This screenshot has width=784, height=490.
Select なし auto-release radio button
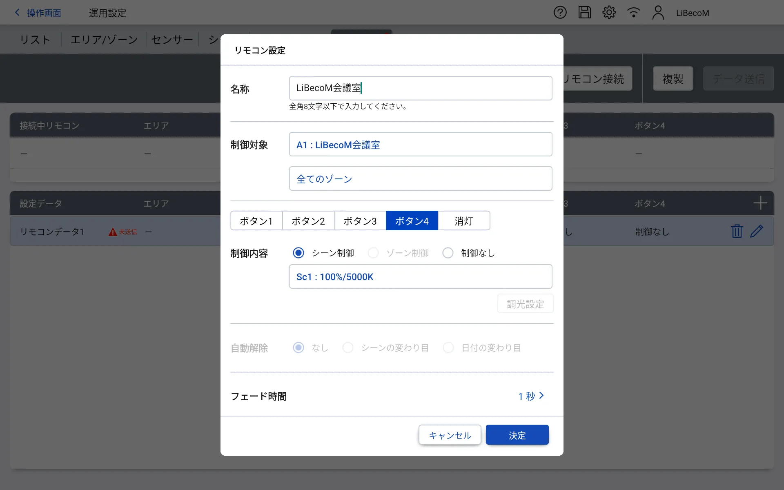[298, 348]
